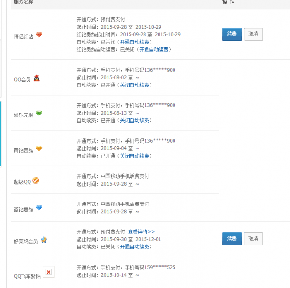Click 开通方式: 预付费支付 text of 情侣红钻
This screenshot has width=290, height=288.
(x=101, y=19)
